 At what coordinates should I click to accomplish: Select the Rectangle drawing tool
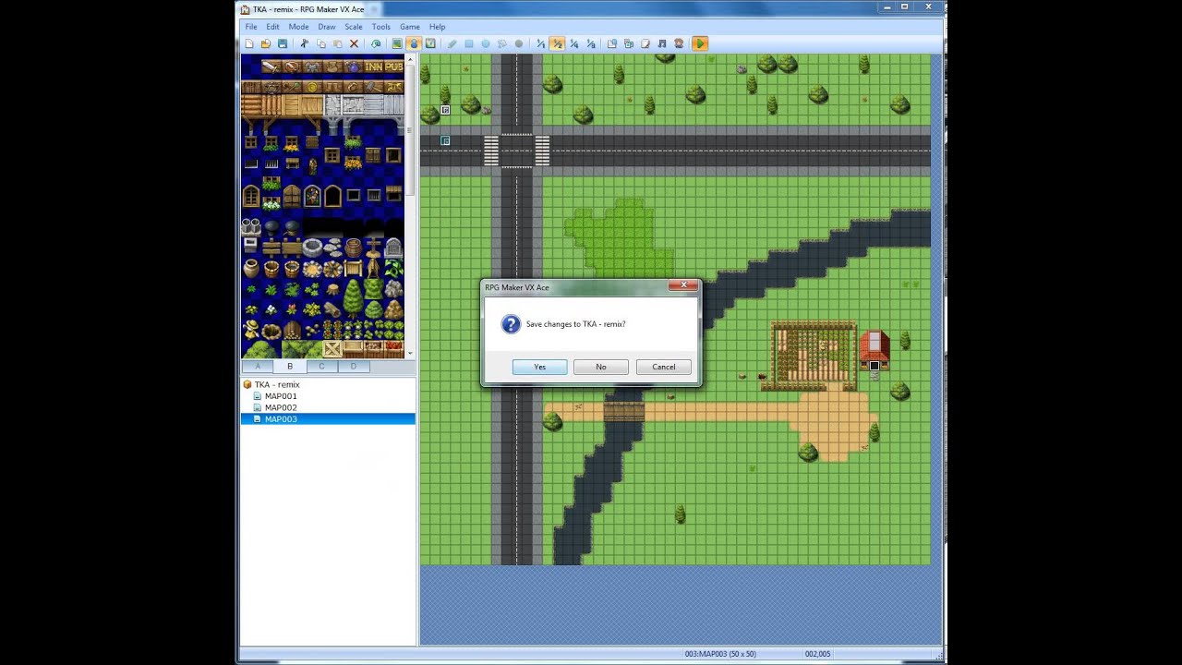(x=469, y=43)
